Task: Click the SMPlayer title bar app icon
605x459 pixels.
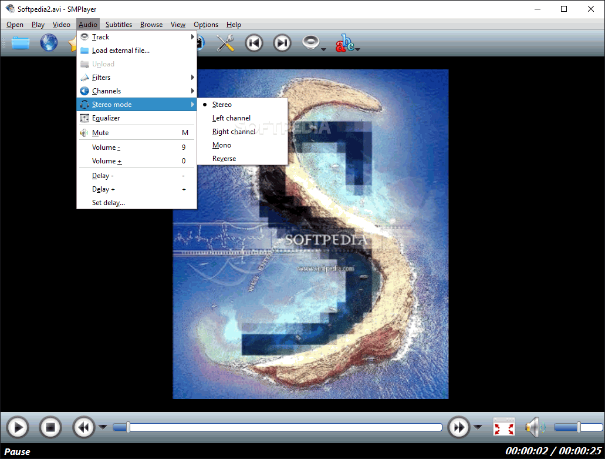Action: [x=10, y=8]
